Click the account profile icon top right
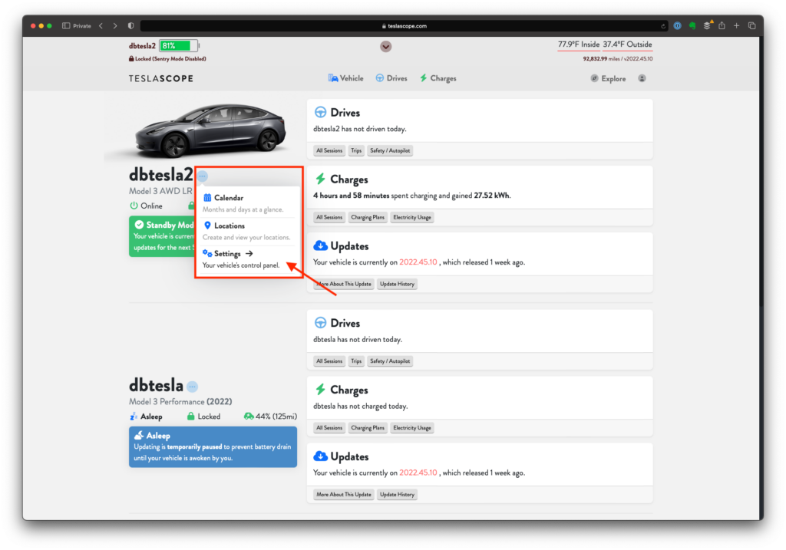Screen dimensions: 786x550 [642, 77]
